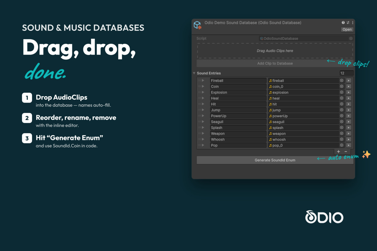This screenshot has height=251, width=377.
Task: Open object picker for explosion clip
Action: [342, 93]
